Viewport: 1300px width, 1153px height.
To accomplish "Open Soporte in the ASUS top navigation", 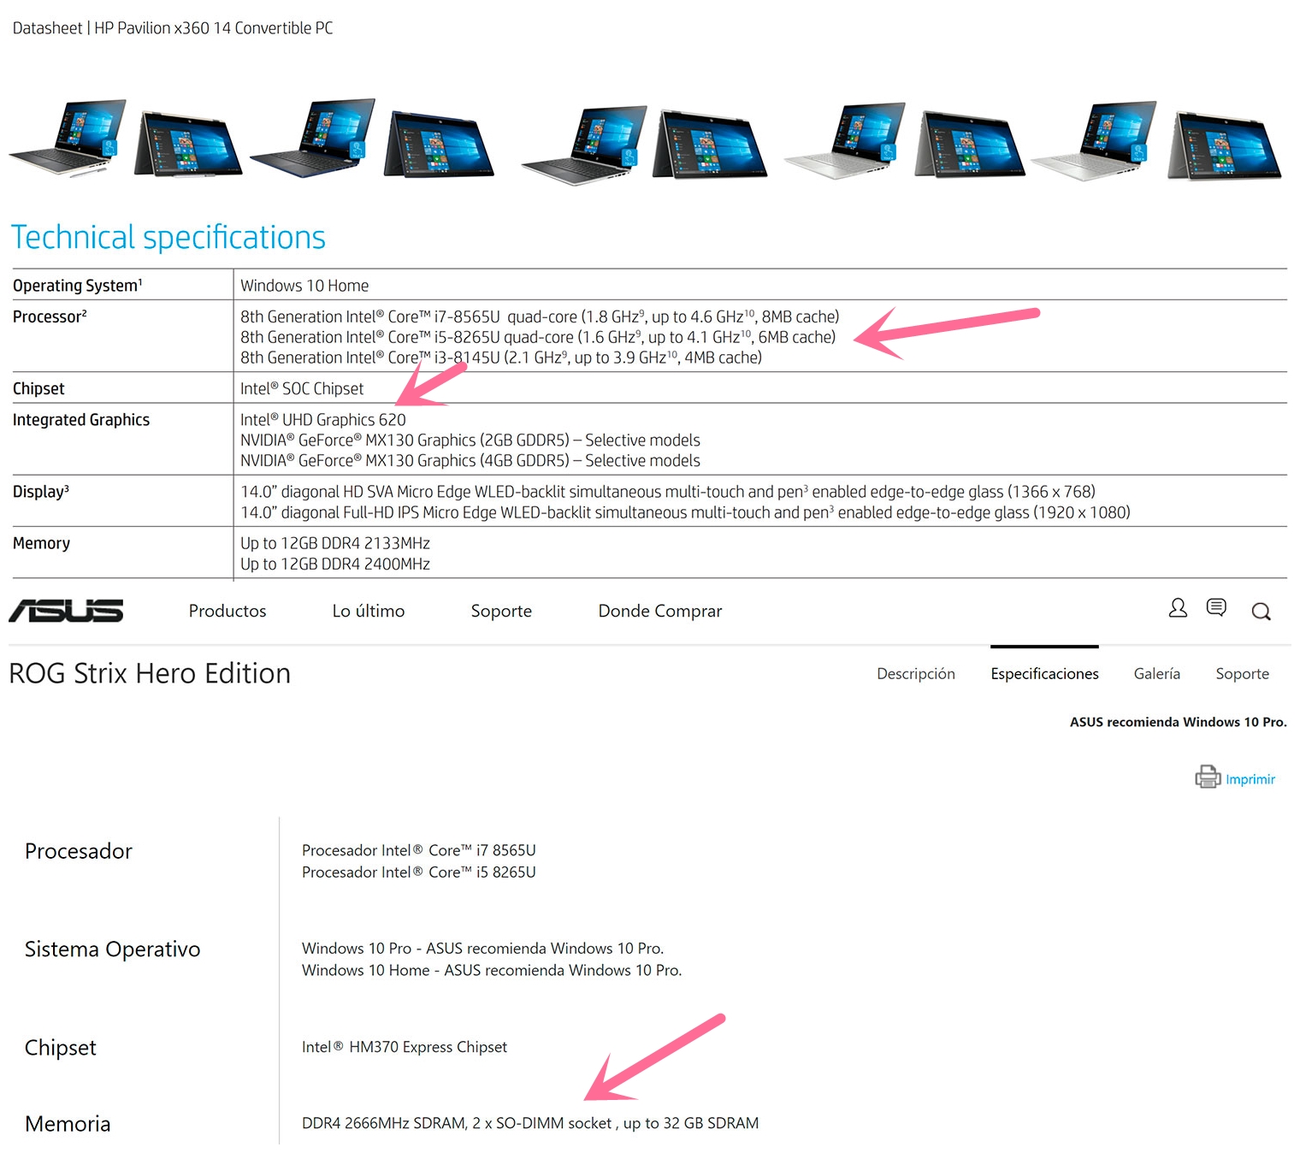I will click(x=501, y=611).
